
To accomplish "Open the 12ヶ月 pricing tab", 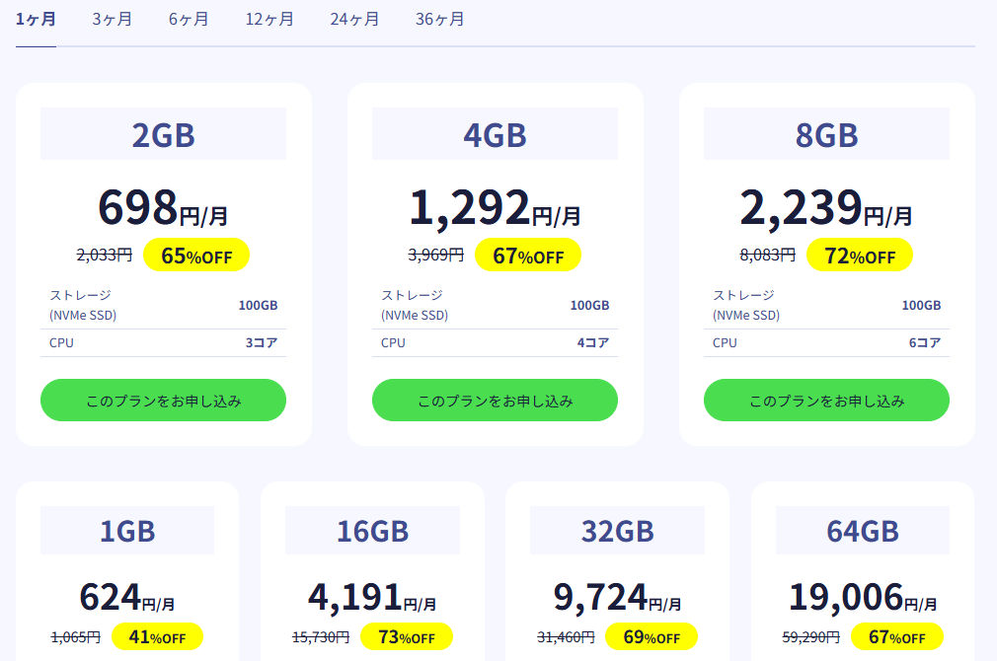I will pos(269,20).
